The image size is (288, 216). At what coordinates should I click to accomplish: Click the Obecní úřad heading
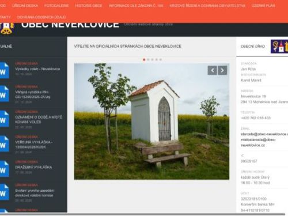click(253, 46)
